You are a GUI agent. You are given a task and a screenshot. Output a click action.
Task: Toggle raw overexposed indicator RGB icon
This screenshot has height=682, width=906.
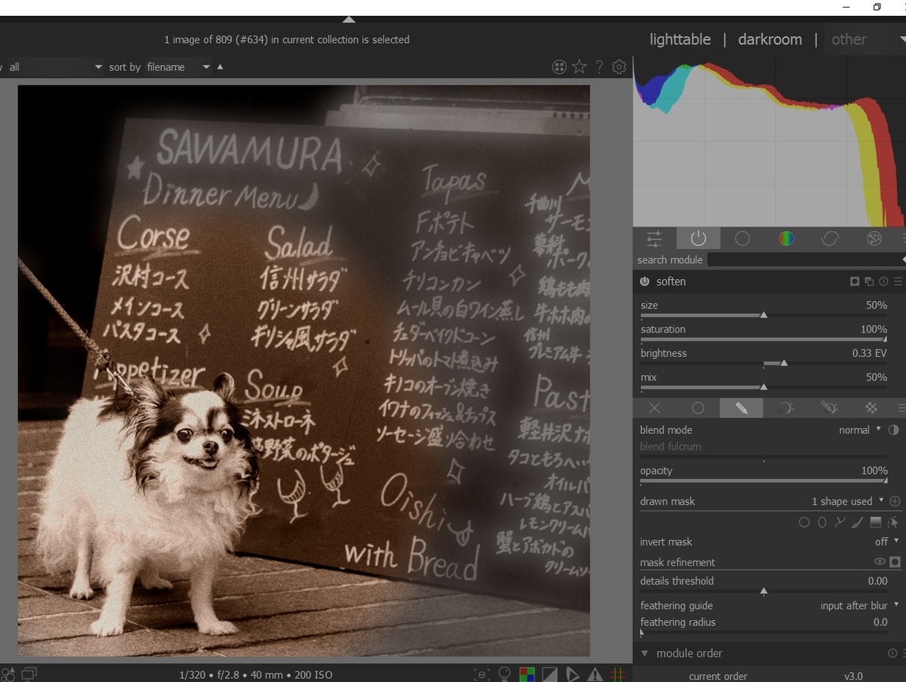coord(527,674)
